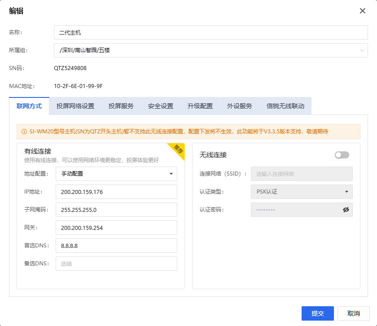377x326 pixels.
Task: Click the orange warning info icon
Action: (x=24, y=132)
